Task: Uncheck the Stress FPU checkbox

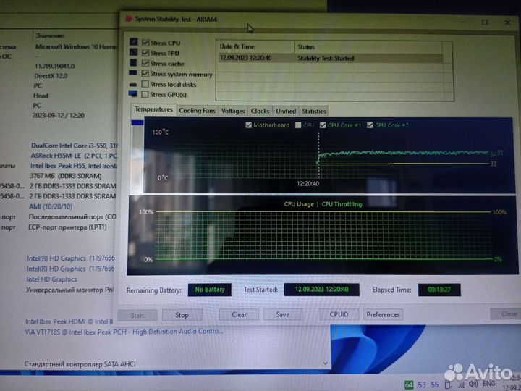Action: [145, 53]
